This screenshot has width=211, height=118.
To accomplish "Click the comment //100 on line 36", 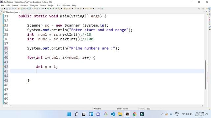I will pos(88,39).
